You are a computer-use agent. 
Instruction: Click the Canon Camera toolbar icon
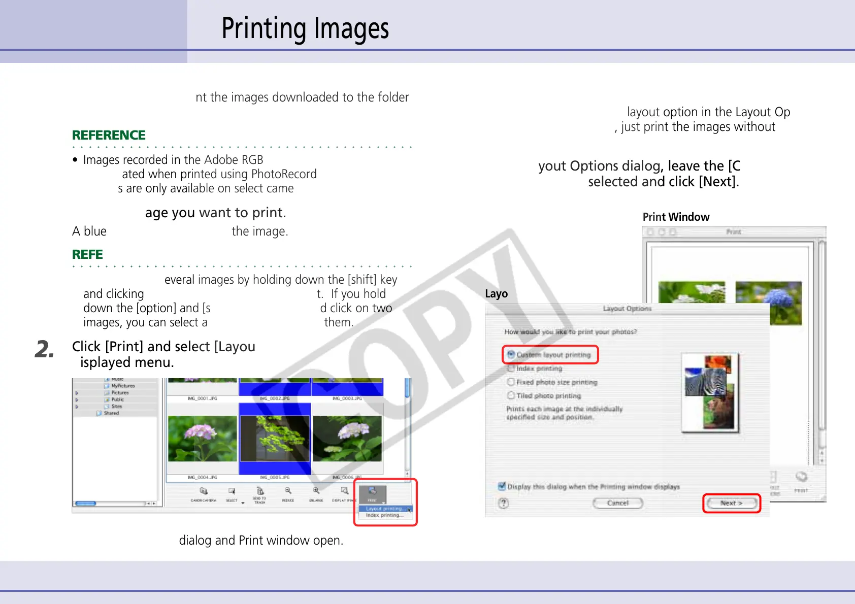(204, 491)
